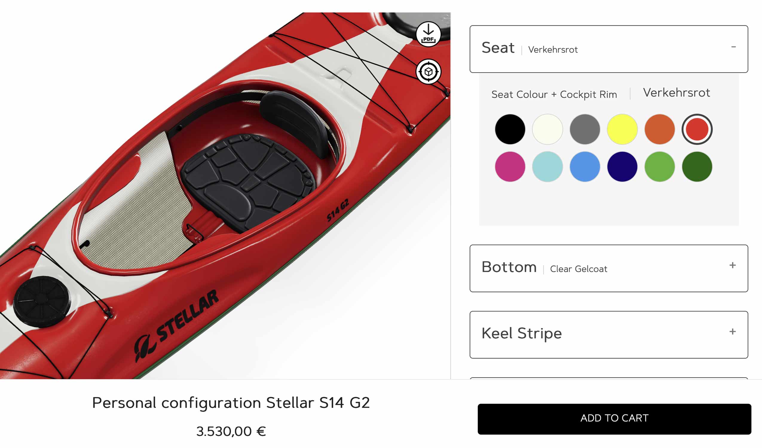Select the dark navy blue swatch
762x448 pixels.
(x=622, y=167)
